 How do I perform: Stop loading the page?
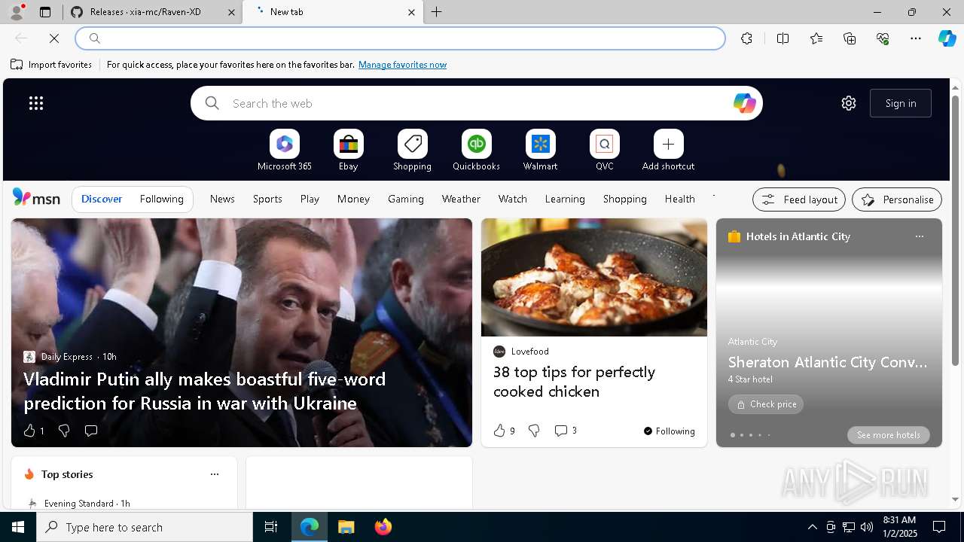click(54, 38)
